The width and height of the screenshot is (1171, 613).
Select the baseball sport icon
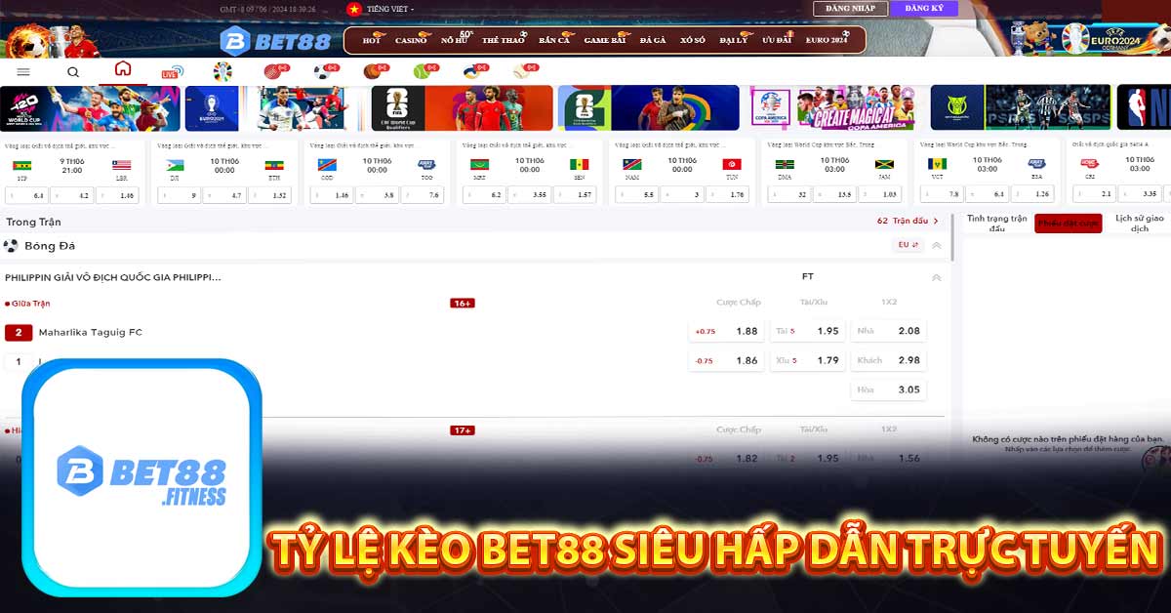525,71
